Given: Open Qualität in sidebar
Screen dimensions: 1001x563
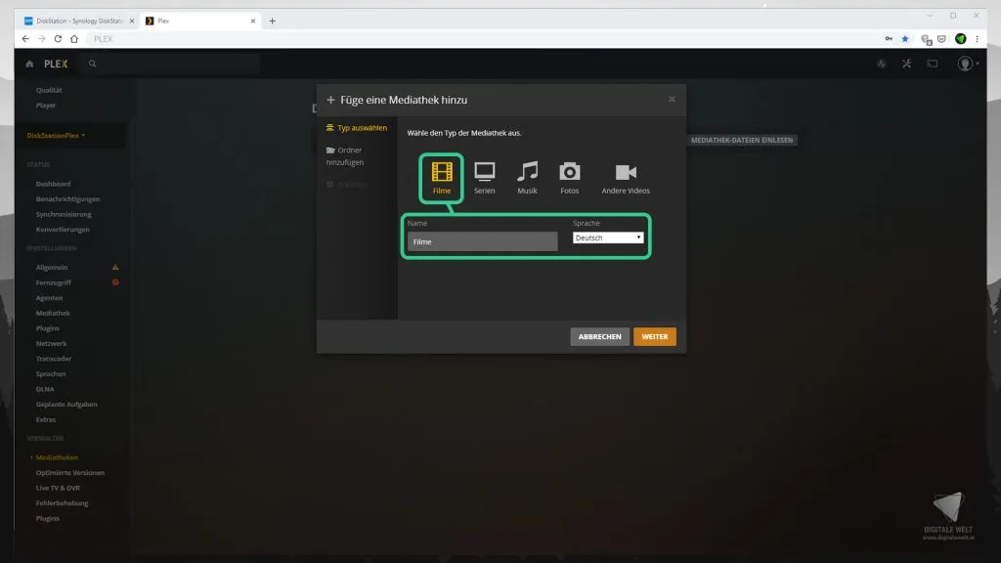Looking at the screenshot, I should pyautogui.click(x=49, y=90).
